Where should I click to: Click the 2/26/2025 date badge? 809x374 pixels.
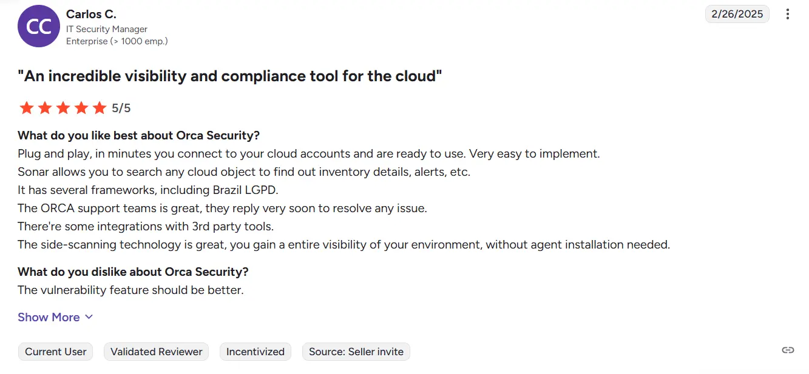[737, 14]
